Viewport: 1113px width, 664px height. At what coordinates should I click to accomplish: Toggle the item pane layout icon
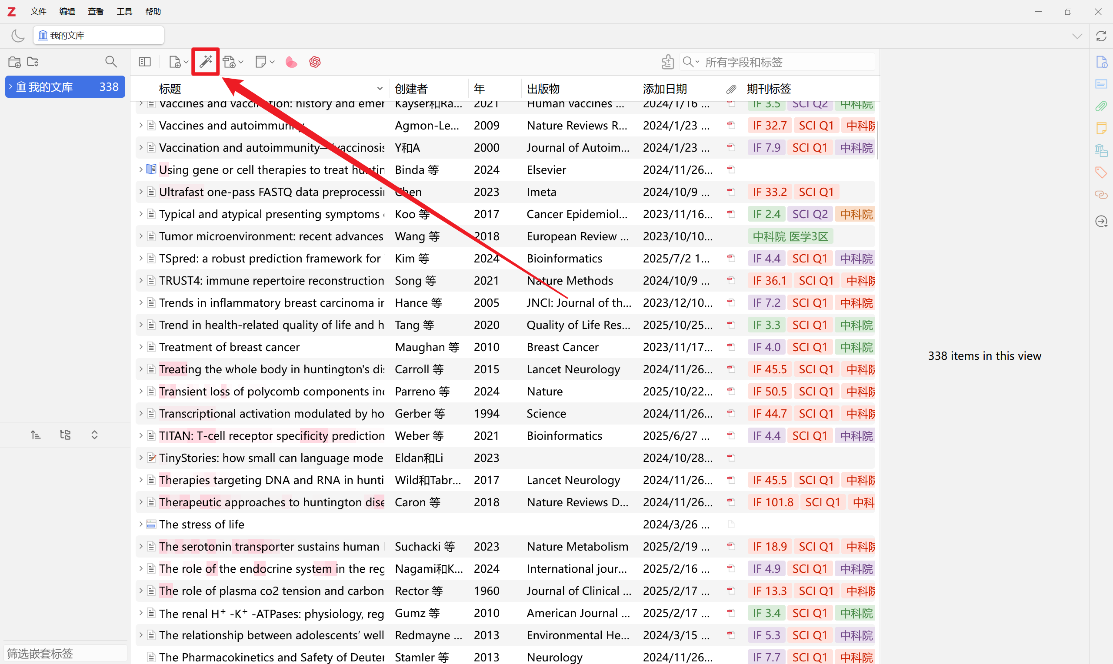(x=144, y=62)
